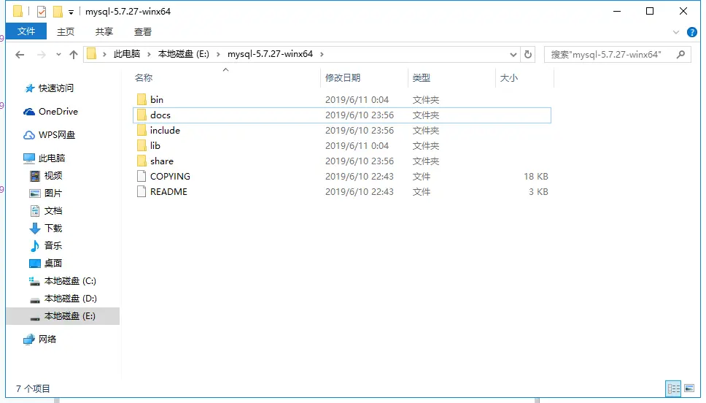Click the README file name

coord(169,191)
